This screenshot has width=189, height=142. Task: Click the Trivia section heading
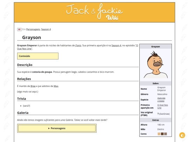coord(21,99)
